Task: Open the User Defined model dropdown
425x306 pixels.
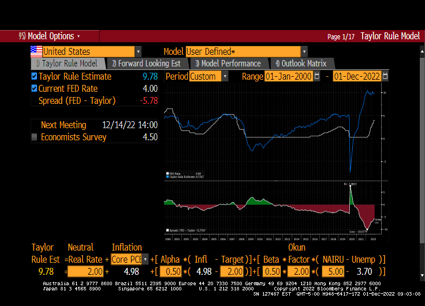Action: click(304, 52)
